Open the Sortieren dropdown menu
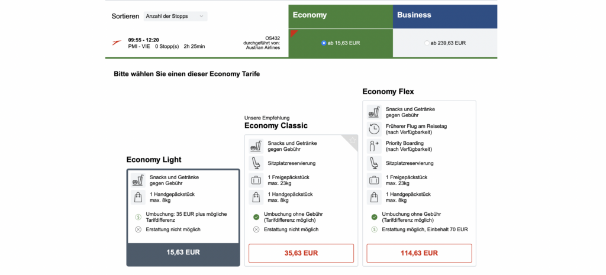This screenshot has width=606, height=275. click(175, 16)
